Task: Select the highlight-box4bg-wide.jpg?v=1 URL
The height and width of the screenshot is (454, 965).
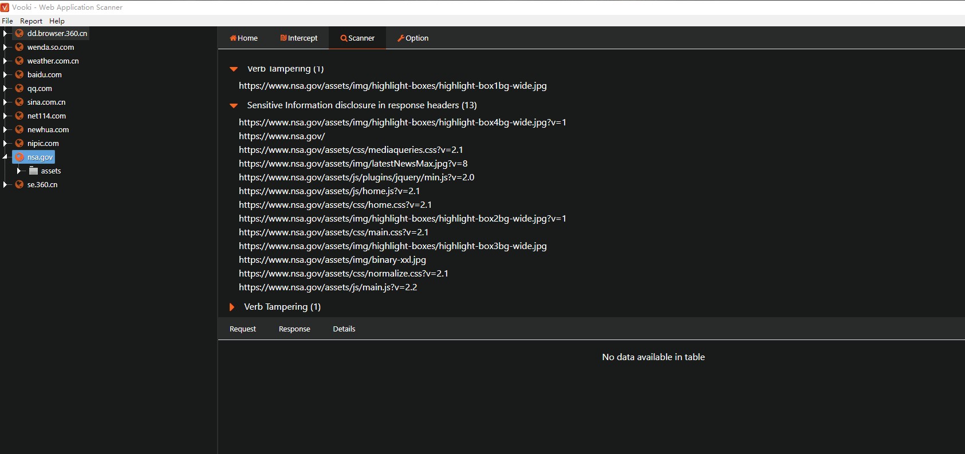Action: 403,123
